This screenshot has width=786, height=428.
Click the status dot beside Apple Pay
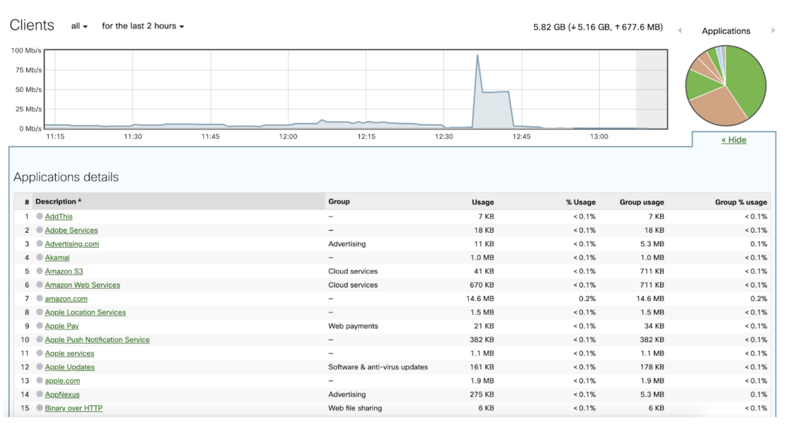point(39,326)
